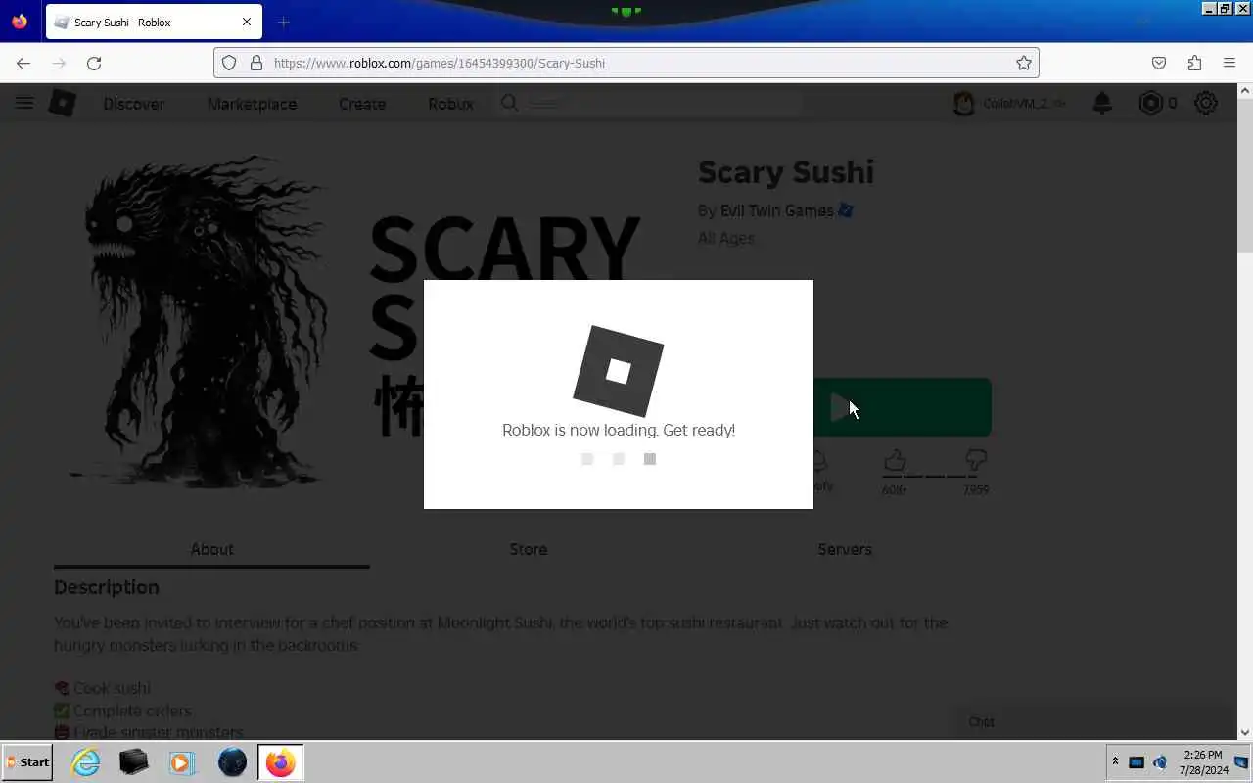Open the Robux menu item
The width and height of the screenshot is (1253, 783).
coord(450,104)
